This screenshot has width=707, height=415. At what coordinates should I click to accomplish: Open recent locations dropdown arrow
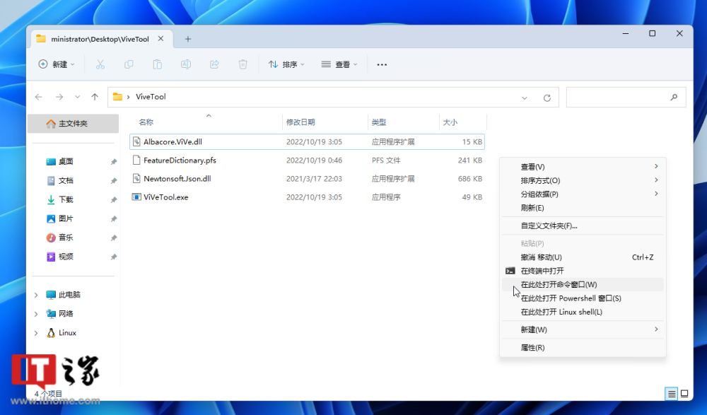point(78,97)
